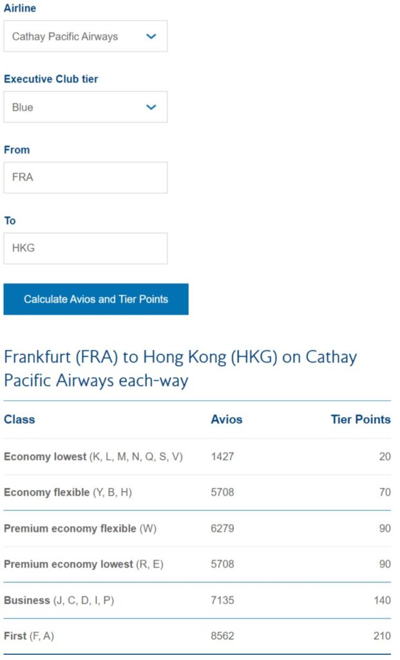The height and width of the screenshot is (660, 400).
Task: Click the Tier Points column header
Action: pos(361,420)
